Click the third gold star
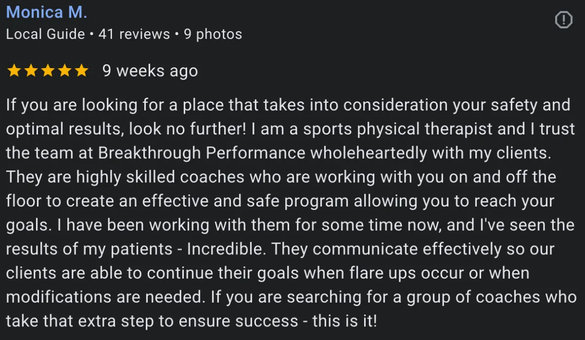Image resolution: width=585 pixels, height=340 pixels. pyautogui.click(x=47, y=71)
